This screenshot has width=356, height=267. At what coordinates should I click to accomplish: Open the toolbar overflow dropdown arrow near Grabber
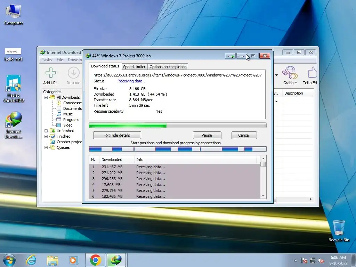(276, 75)
